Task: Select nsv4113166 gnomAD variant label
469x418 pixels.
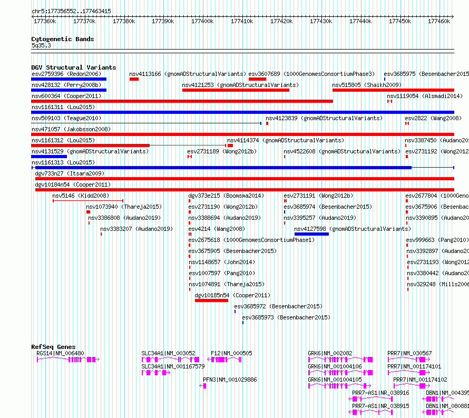Action: [188, 74]
